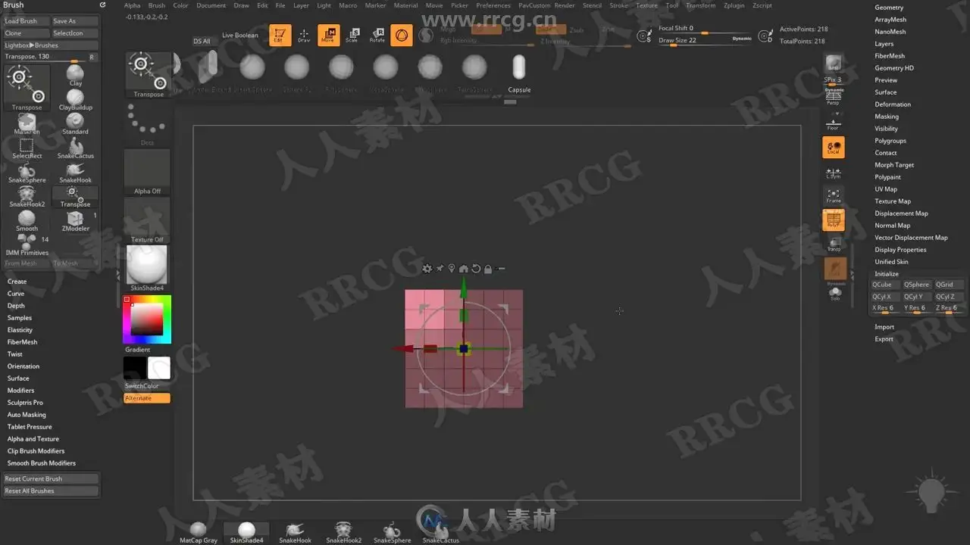The image size is (970, 545).
Task: Select MatCap Gray material at bottom
Action: coord(199,532)
